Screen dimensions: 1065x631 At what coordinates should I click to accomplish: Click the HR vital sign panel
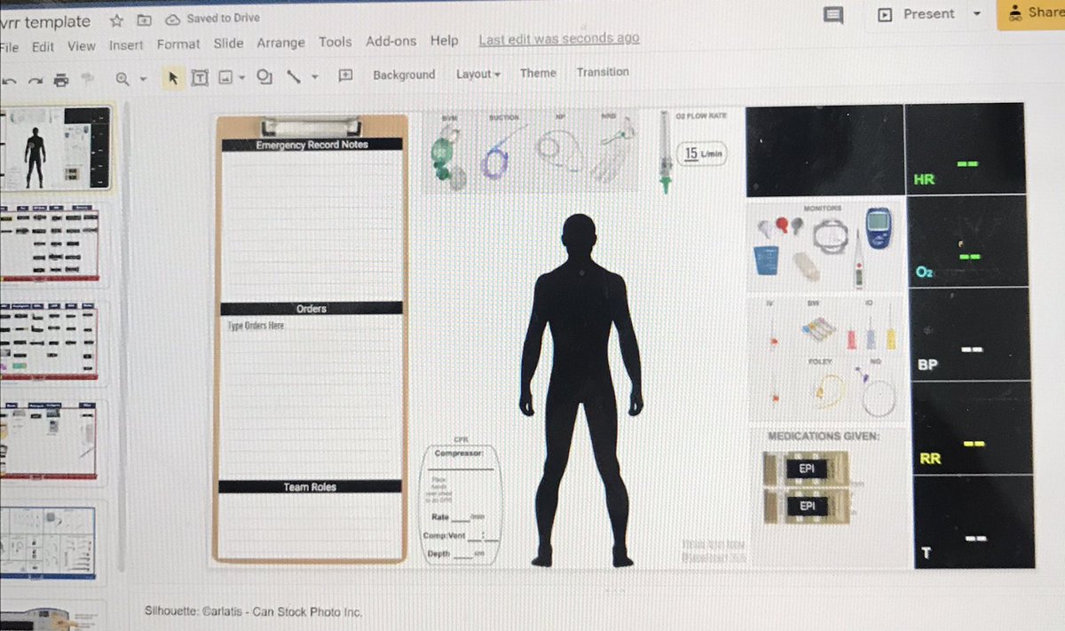coord(965,149)
